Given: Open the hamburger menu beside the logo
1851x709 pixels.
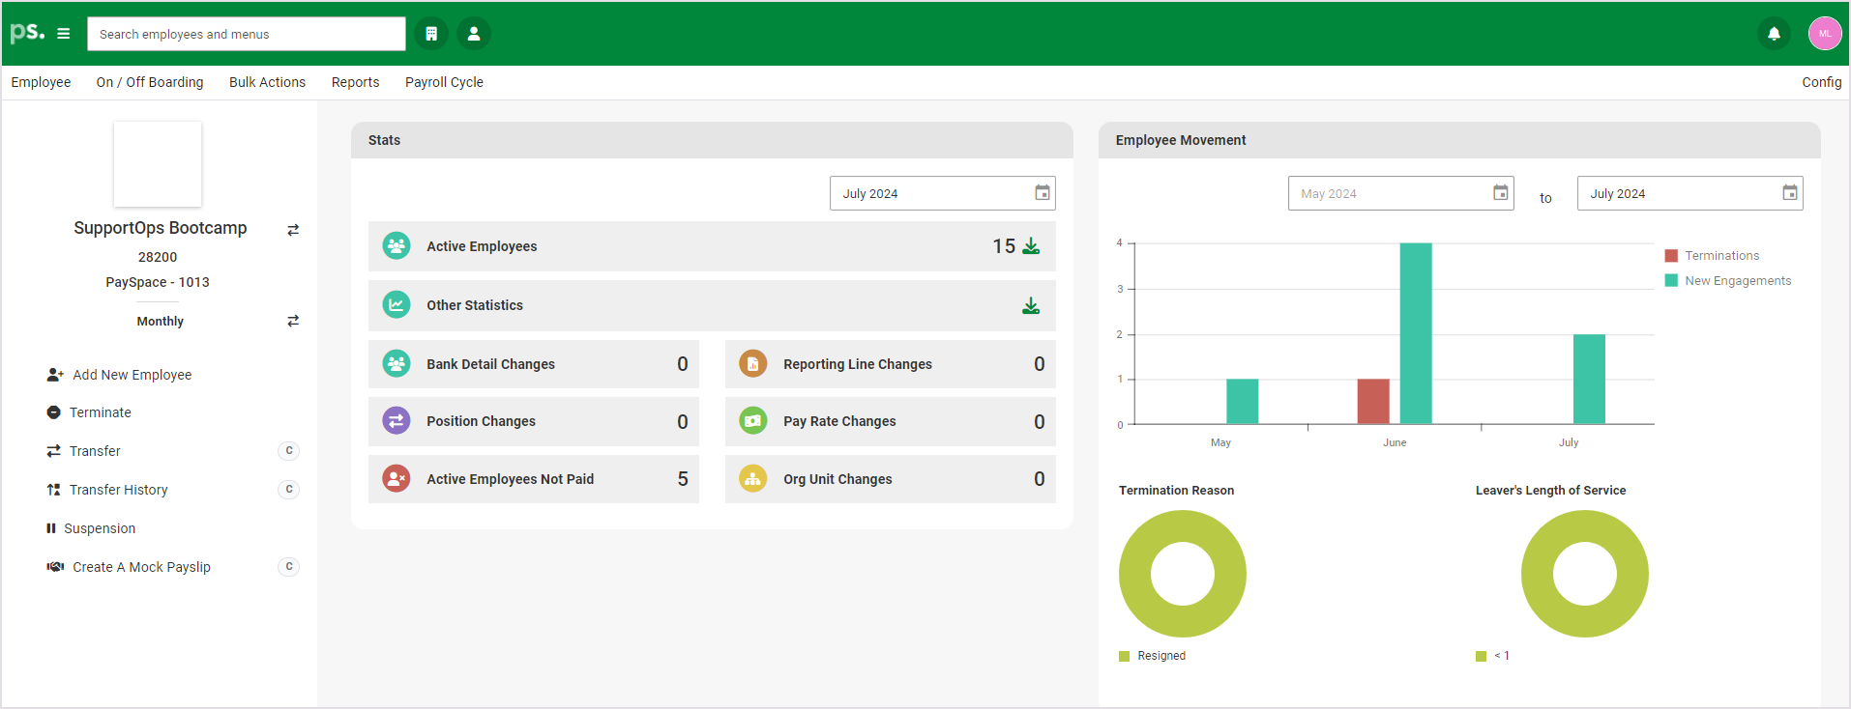Looking at the screenshot, I should pos(64,34).
